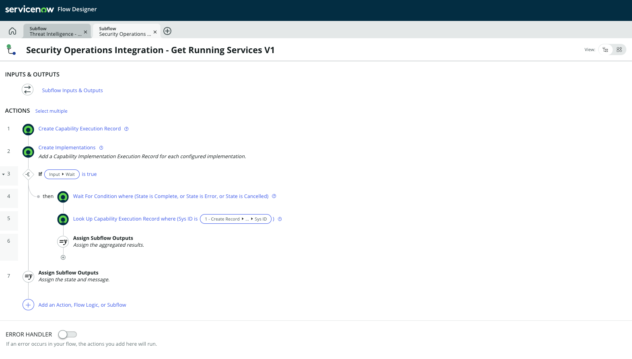Image resolution: width=632 pixels, height=359 pixels.
Task: Go to Flow Designer home icon
Action: (12, 31)
